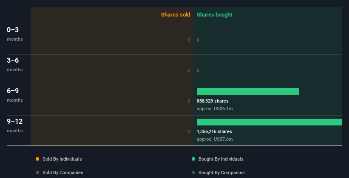Toggle the Sold By Individuals legend label
349x178 pixels.
[x=62, y=159]
